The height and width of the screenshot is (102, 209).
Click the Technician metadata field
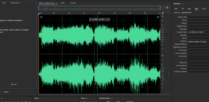(198, 50)
